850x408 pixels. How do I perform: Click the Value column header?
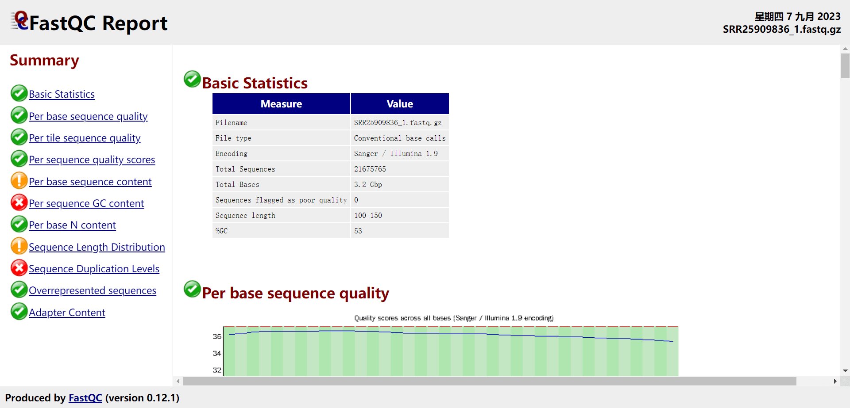point(400,104)
